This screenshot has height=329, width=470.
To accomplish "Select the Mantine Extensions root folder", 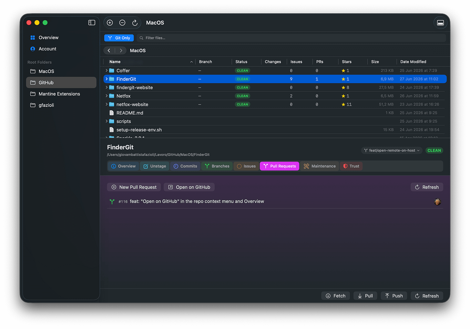I will tap(61, 94).
